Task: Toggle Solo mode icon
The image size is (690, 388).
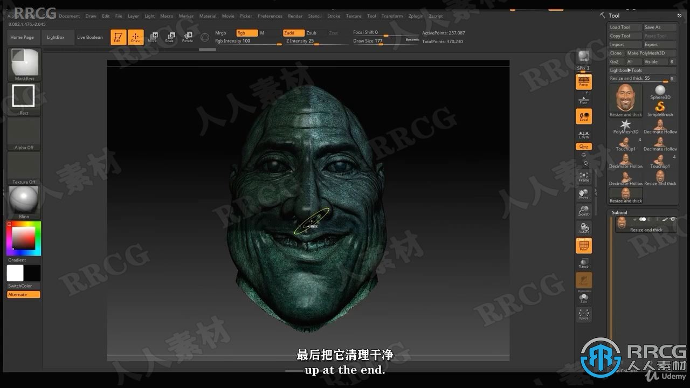Action: 583,298
